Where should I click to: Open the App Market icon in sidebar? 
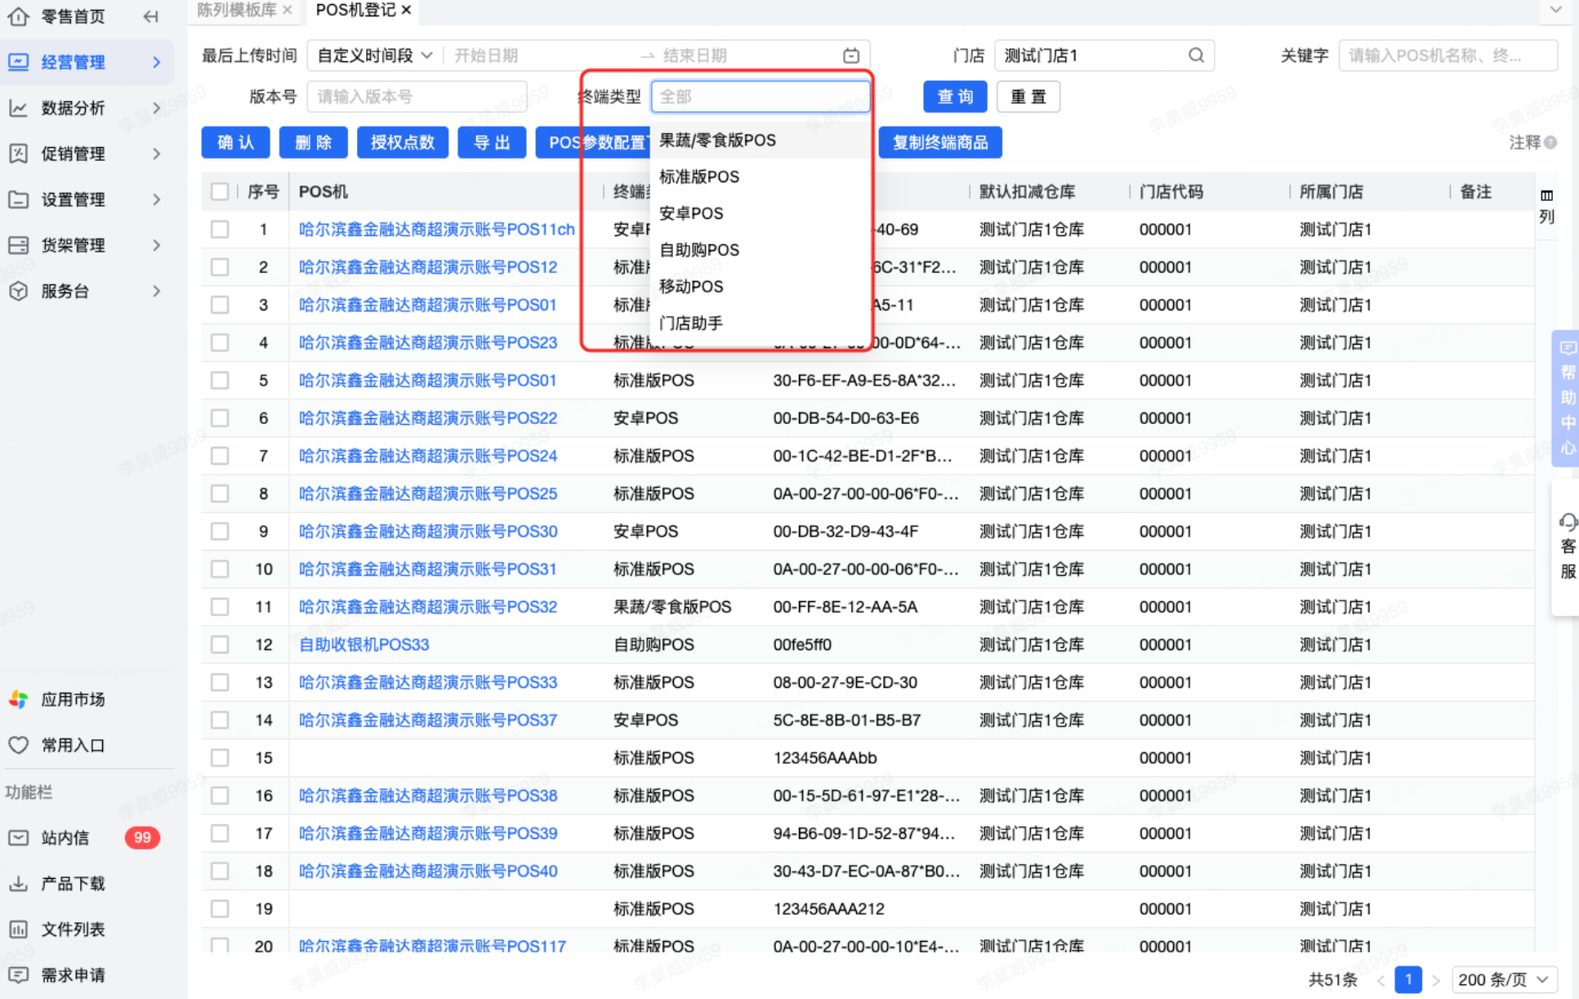pyautogui.click(x=19, y=699)
